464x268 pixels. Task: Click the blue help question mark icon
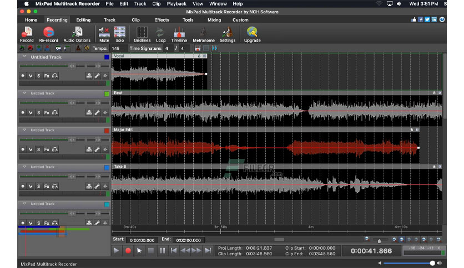pyautogui.click(x=442, y=20)
